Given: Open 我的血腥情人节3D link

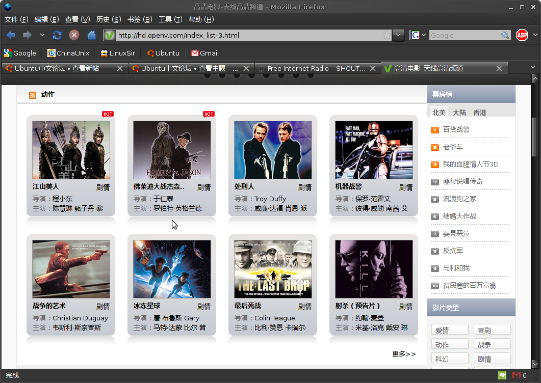Looking at the screenshot, I should 471,164.
